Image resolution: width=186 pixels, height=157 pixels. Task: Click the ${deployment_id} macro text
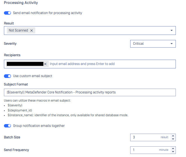pos(17,110)
